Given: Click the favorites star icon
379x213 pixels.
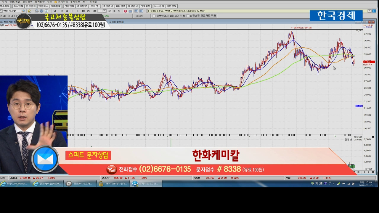Looking at the screenshot, I should (x=29, y=11).
